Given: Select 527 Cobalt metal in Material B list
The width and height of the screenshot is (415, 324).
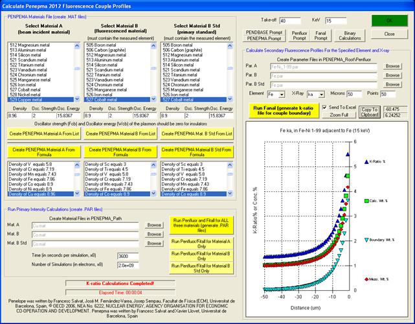Looking at the screenshot, I should [117, 100].
